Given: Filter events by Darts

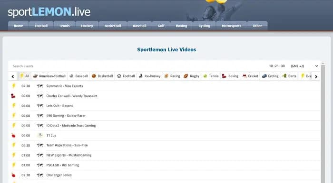Looking at the screenshot, I should [289, 76].
